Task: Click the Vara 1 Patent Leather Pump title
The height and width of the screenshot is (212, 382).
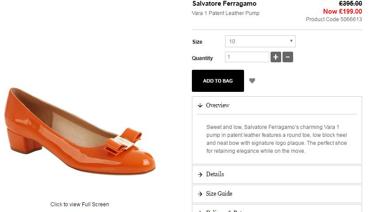Action: click(225, 13)
